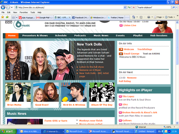Click the red Stop loading icon
The width and height of the screenshot is (179, 134).
[x=134, y=7]
